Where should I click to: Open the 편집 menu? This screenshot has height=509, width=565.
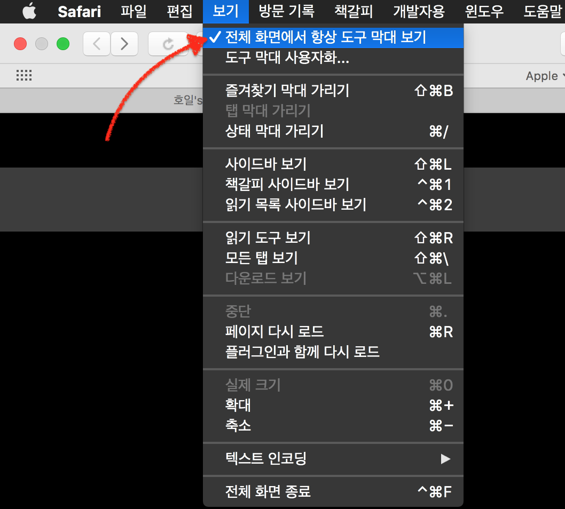(x=179, y=12)
